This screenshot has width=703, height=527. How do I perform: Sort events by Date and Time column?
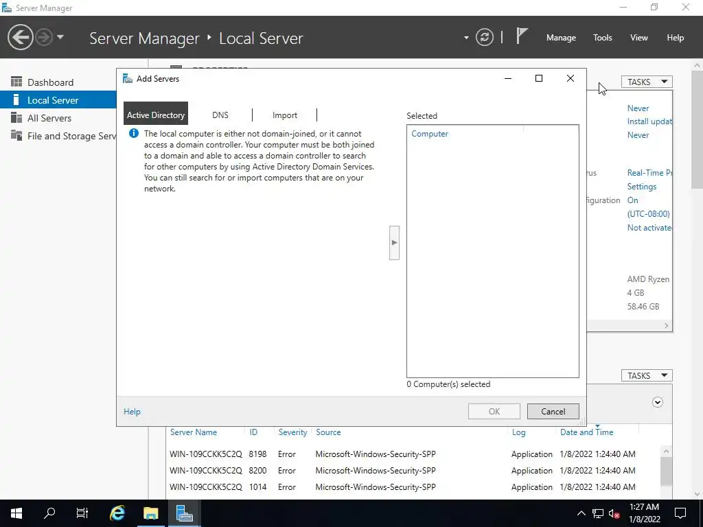pos(586,432)
